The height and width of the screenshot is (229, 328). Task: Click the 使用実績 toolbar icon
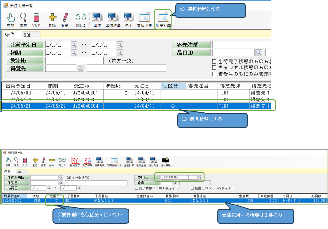[x=99, y=161]
